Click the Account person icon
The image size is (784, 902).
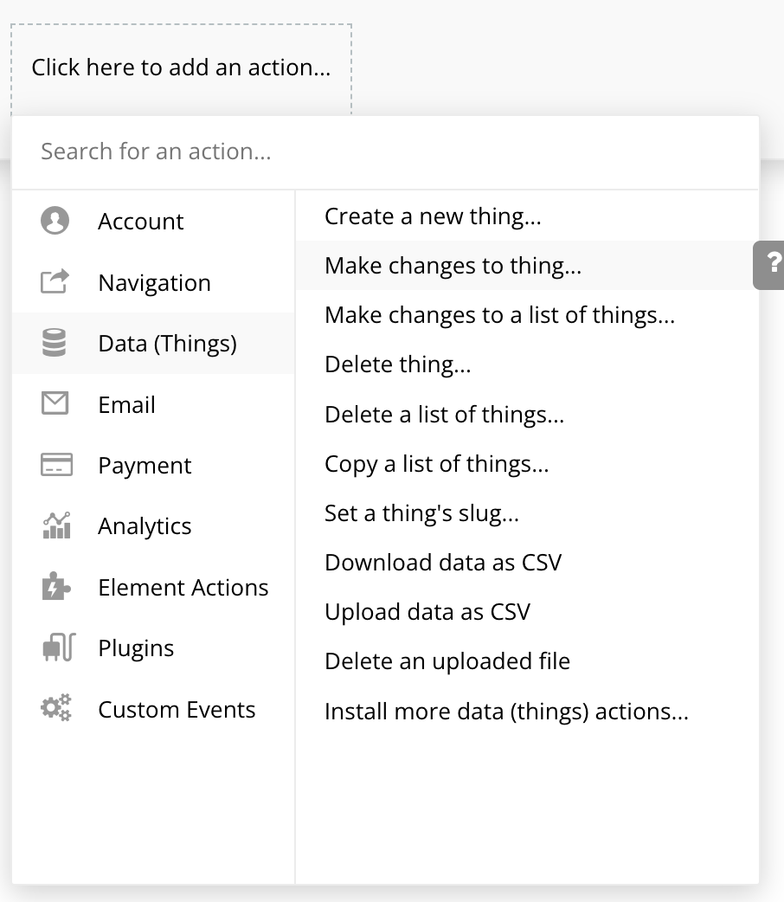55,221
